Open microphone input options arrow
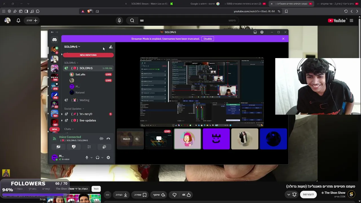 pyautogui.click(x=91, y=158)
